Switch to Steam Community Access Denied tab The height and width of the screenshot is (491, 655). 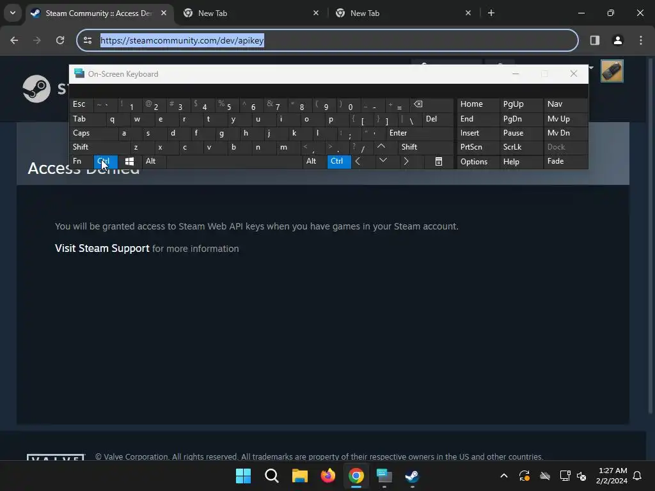coord(99,13)
